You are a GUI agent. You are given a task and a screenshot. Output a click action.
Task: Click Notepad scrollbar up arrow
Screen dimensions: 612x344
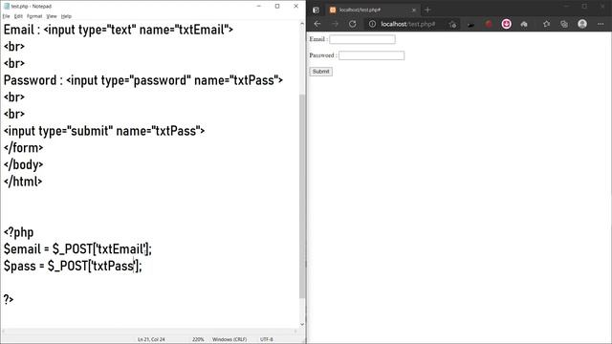(302, 24)
